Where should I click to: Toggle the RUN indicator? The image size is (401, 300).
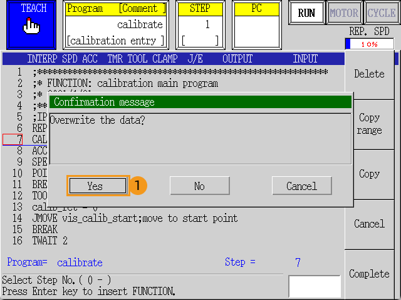tap(306, 13)
